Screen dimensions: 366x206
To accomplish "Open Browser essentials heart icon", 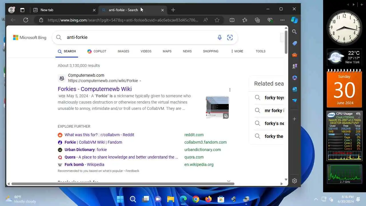I will point(270,20).
